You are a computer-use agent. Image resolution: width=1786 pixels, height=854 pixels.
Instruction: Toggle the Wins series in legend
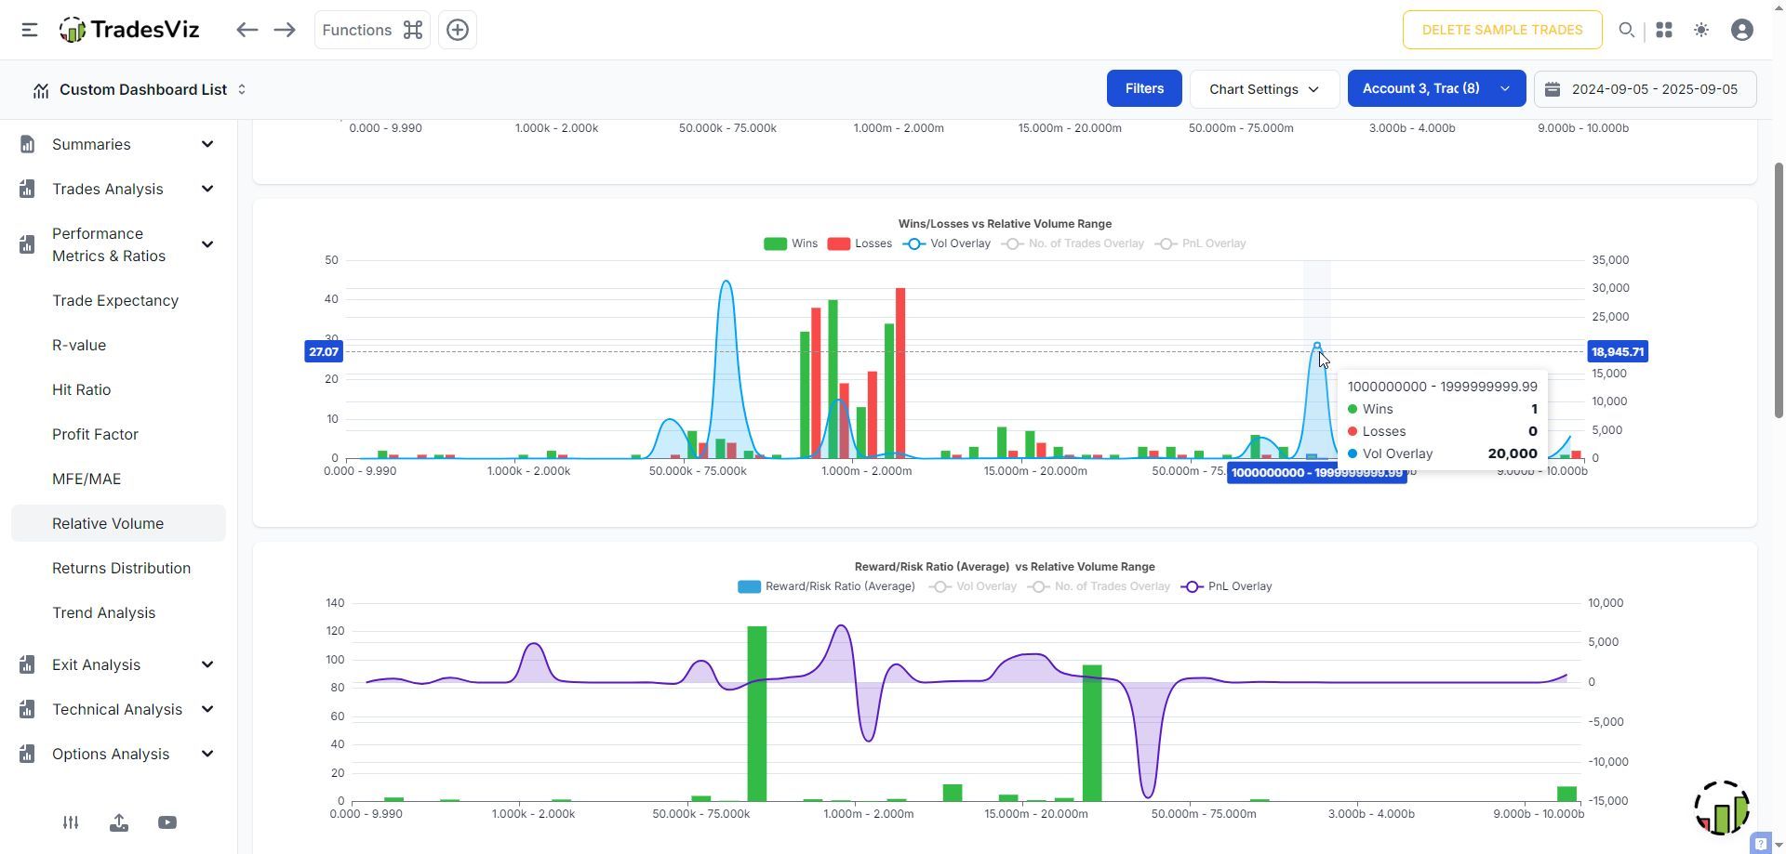pos(791,243)
